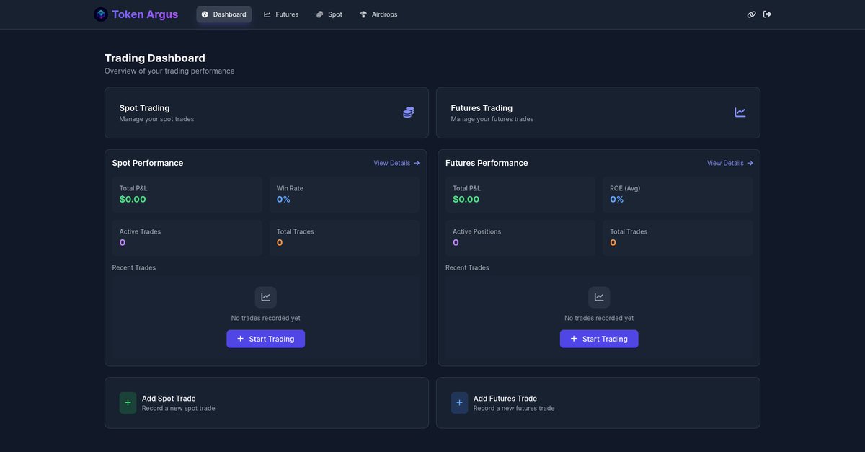Click the Token Argus cube logo icon
The width and height of the screenshot is (865, 452).
pyautogui.click(x=101, y=14)
